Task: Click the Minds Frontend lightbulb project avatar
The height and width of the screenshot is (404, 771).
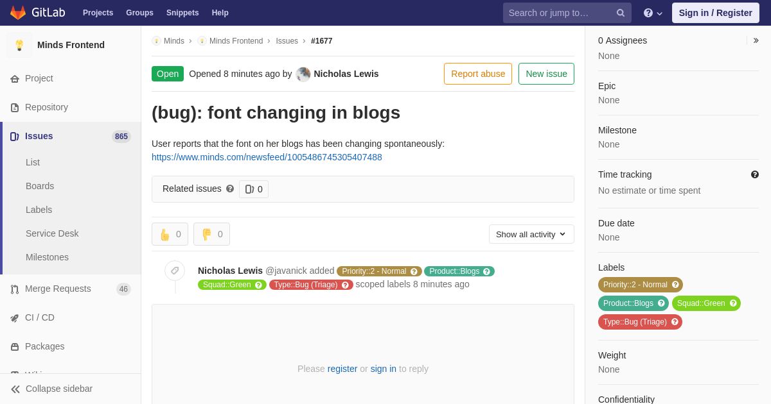Action: click(19, 45)
